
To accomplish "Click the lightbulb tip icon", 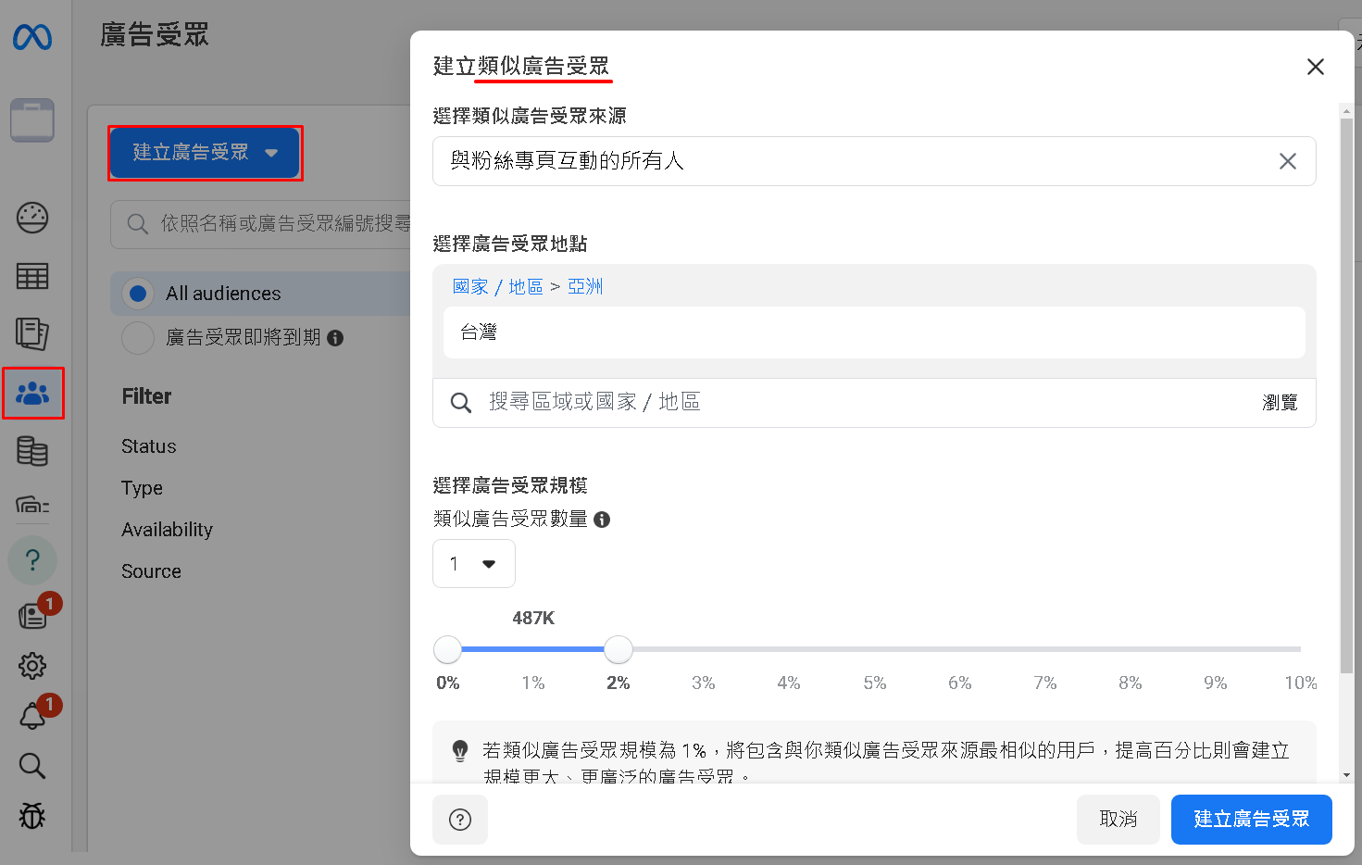I will click(460, 750).
